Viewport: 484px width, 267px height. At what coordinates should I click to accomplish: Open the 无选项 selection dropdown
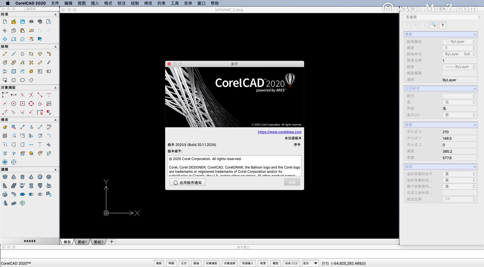point(442,17)
